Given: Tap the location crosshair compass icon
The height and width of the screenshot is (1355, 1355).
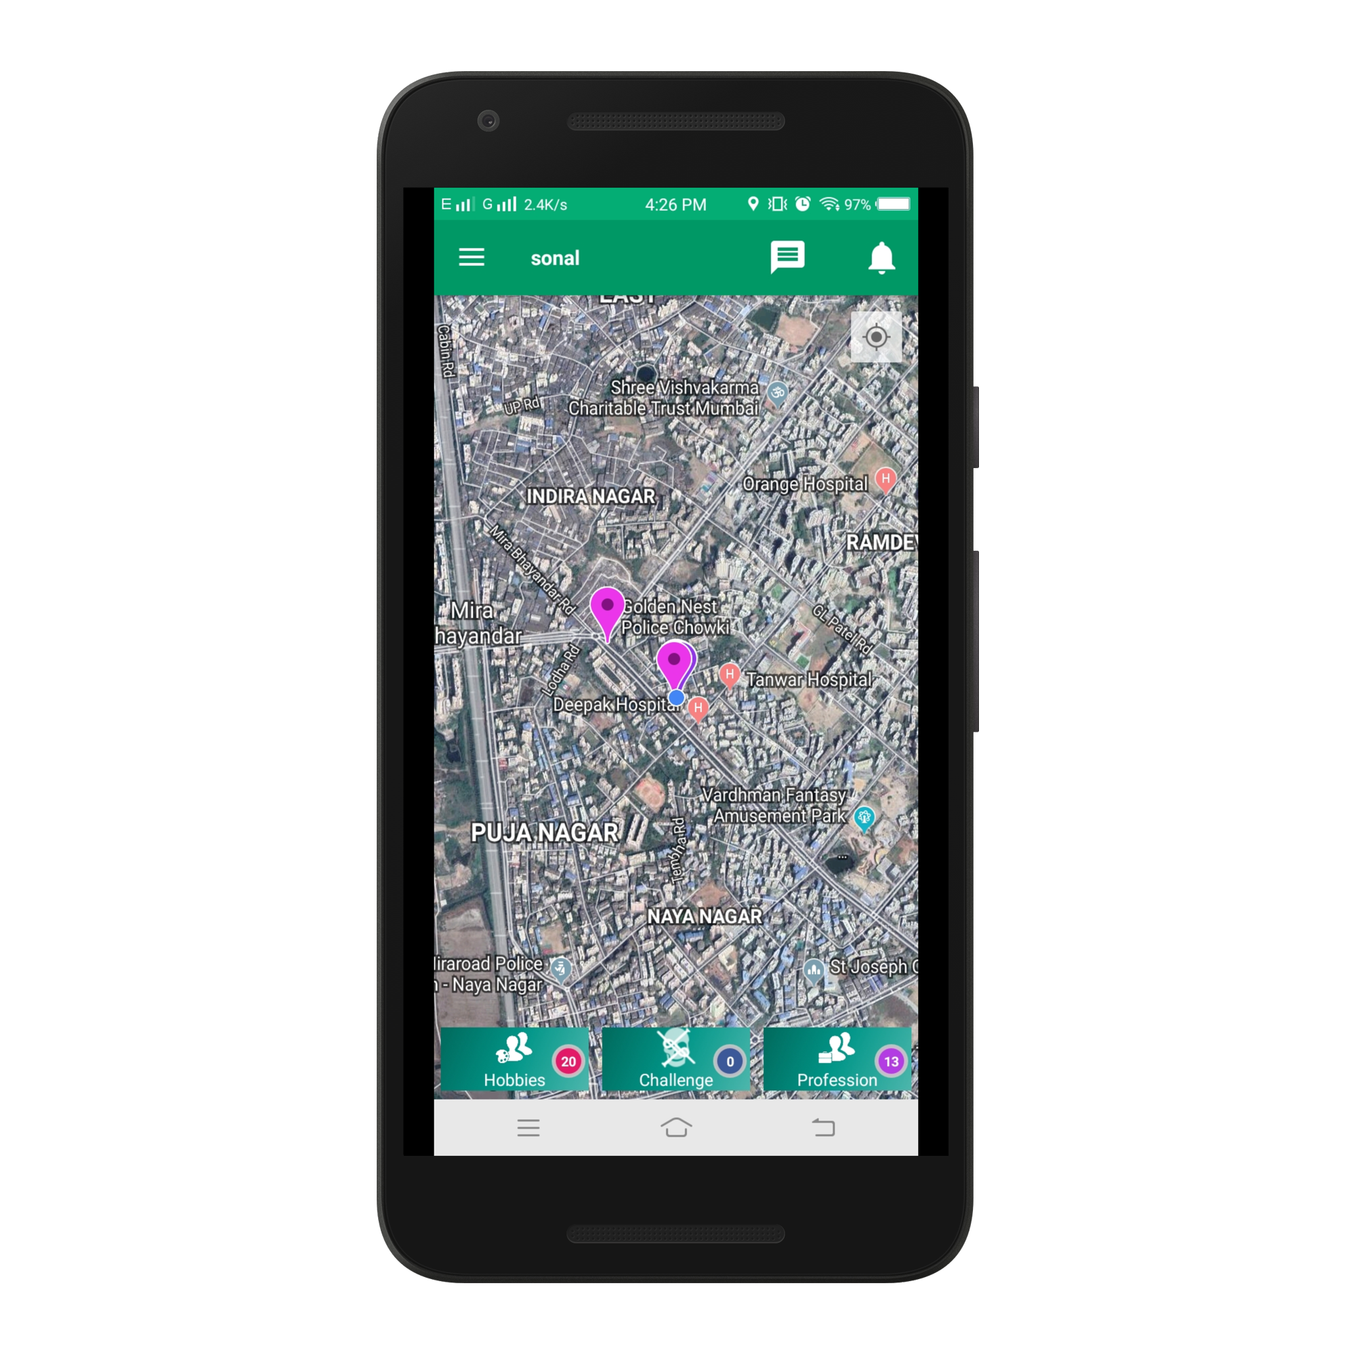Looking at the screenshot, I should pos(877,335).
